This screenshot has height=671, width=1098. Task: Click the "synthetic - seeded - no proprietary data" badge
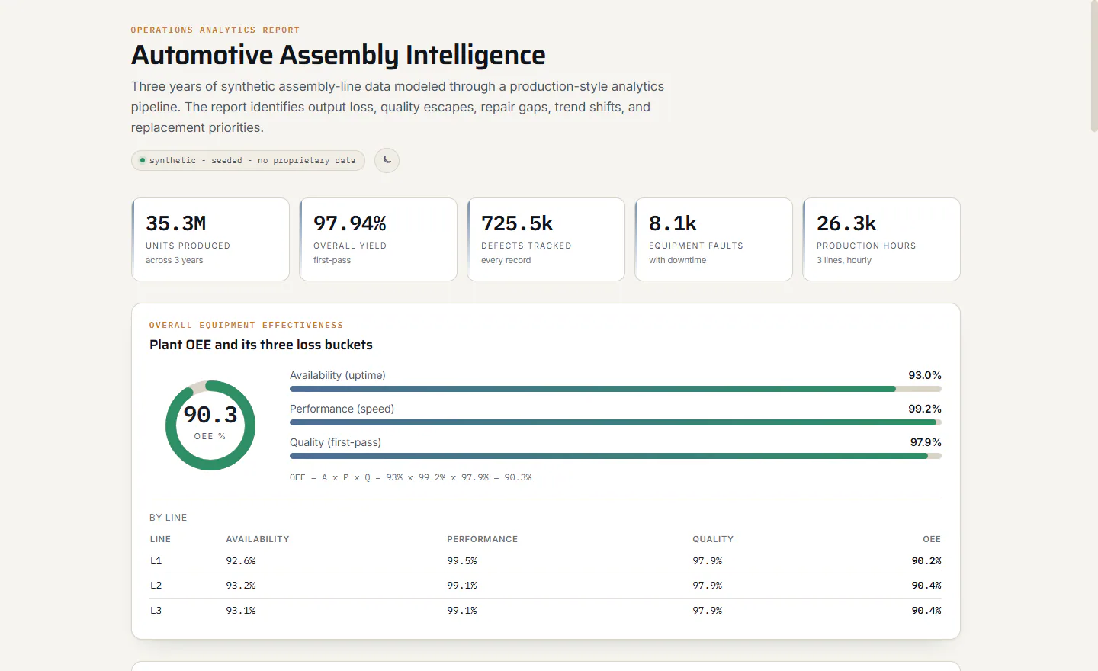pos(248,160)
